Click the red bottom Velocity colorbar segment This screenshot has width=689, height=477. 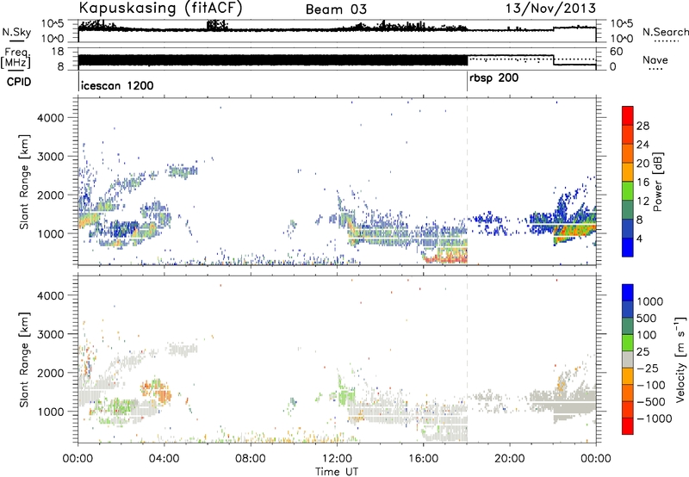(x=628, y=426)
